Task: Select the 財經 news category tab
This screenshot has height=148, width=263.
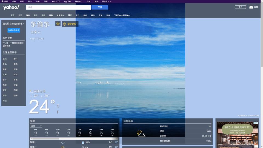Action: click(x=36, y=15)
